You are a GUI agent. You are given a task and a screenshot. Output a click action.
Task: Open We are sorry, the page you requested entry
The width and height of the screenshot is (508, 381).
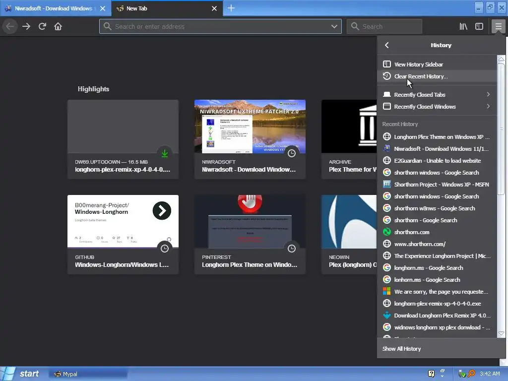pos(437,292)
